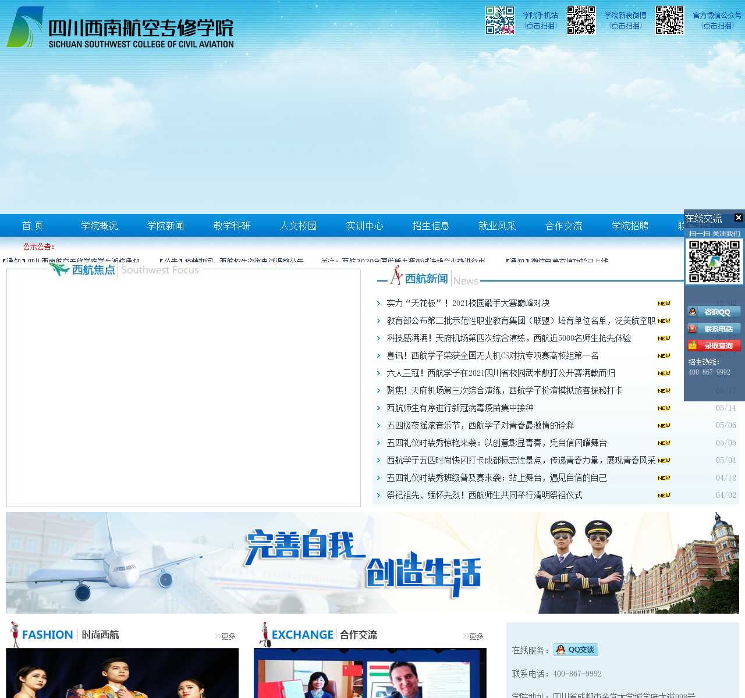Click the EXCHANGE 合作交流 section heading
Screen dimensions: 745x698
tap(324, 635)
